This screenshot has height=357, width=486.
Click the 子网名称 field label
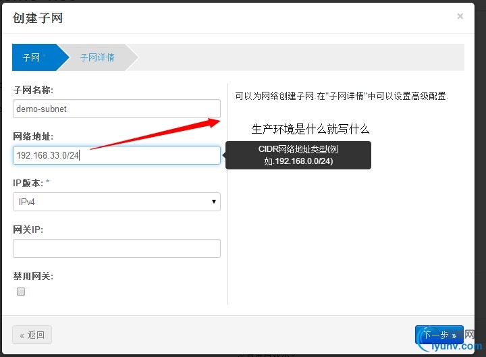(x=33, y=90)
